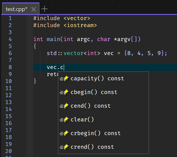This screenshot has height=157, width=177.
Task: Place cursor after vec.c on line 8
Action: [x=64, y=67]
